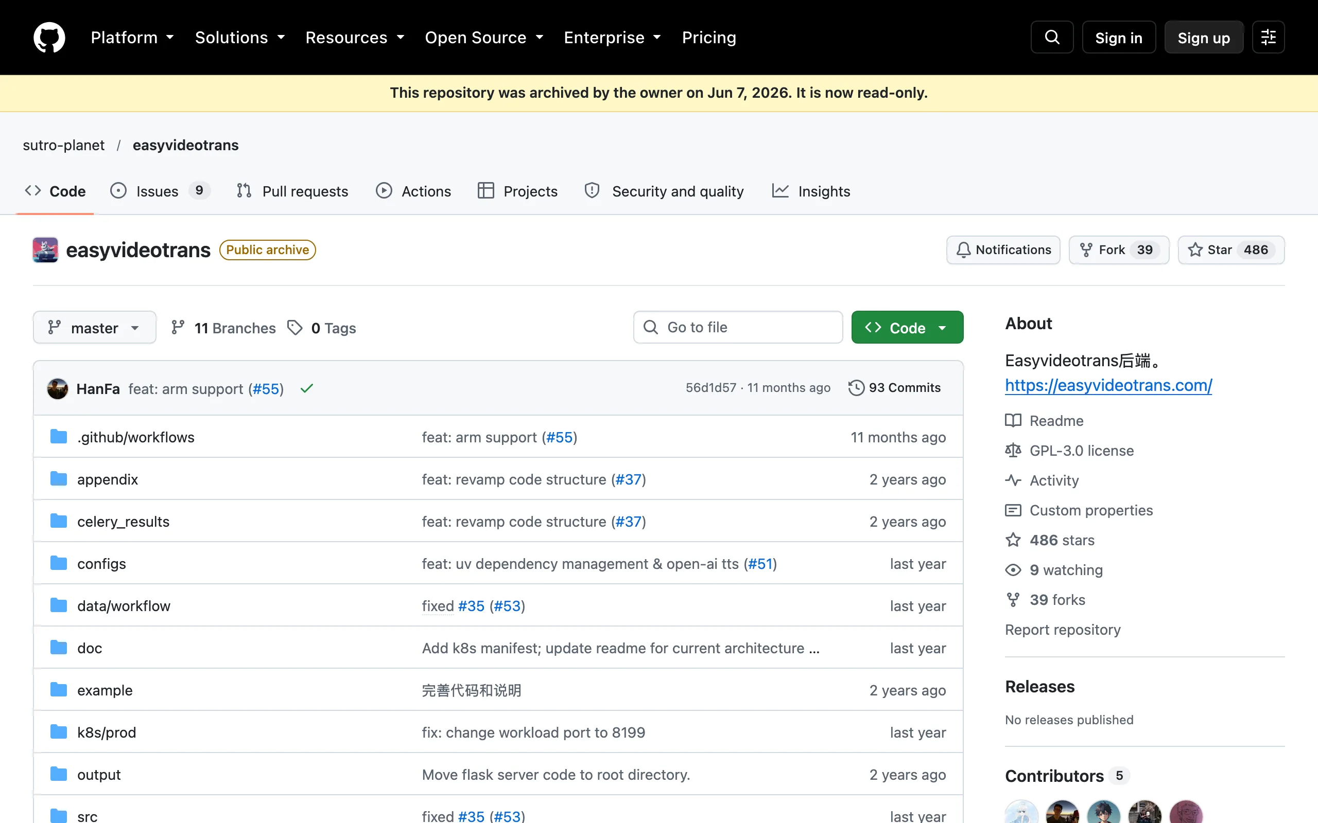
Task: Click the easyvideotrans repository avatar image
Action: [x=45, y=250]
